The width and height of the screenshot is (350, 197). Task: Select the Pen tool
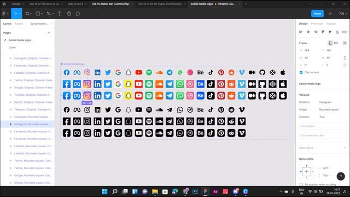click(x=49, y=14)
